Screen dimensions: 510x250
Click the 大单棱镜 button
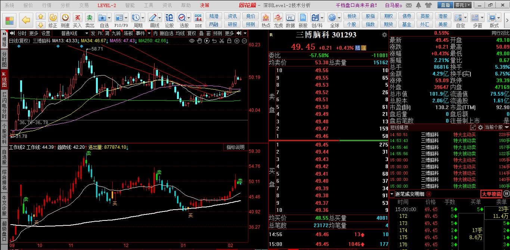pos(491,194)
